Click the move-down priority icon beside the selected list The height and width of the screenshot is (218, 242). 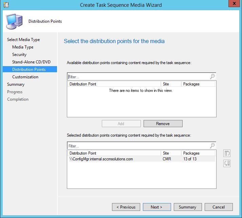pyautogui.click(x=227, y=163)
